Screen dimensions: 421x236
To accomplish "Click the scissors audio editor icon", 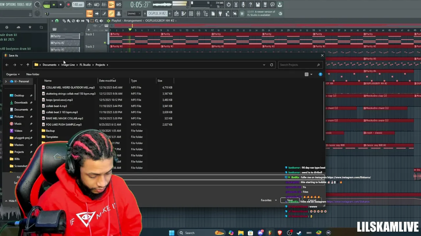I will click(236, 5).
